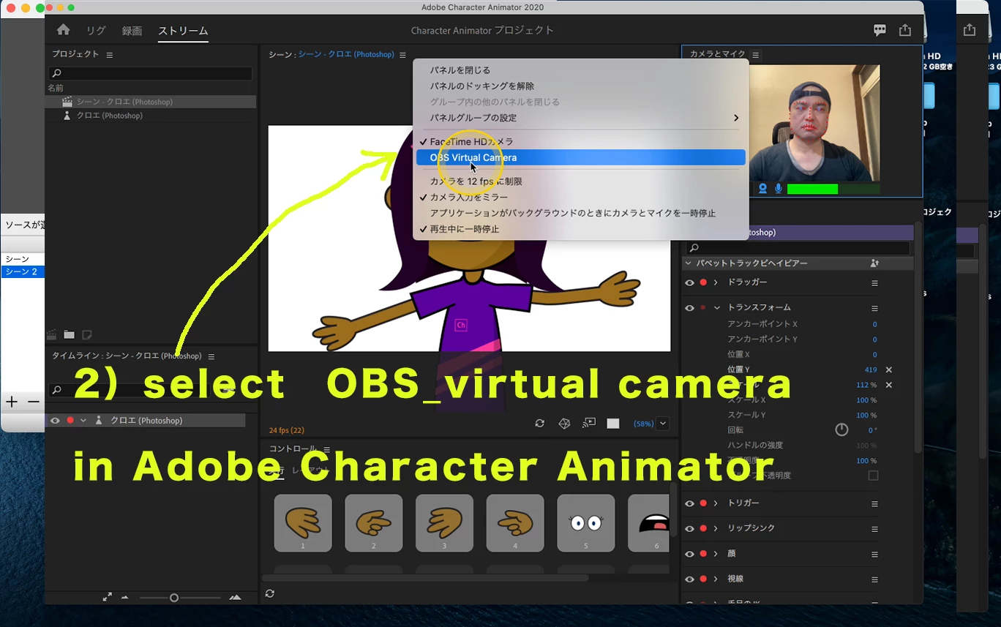Screen dimensions: 1001x627
Task: Click the timeline zoom out mountain icon
Action: click(124, 598)
